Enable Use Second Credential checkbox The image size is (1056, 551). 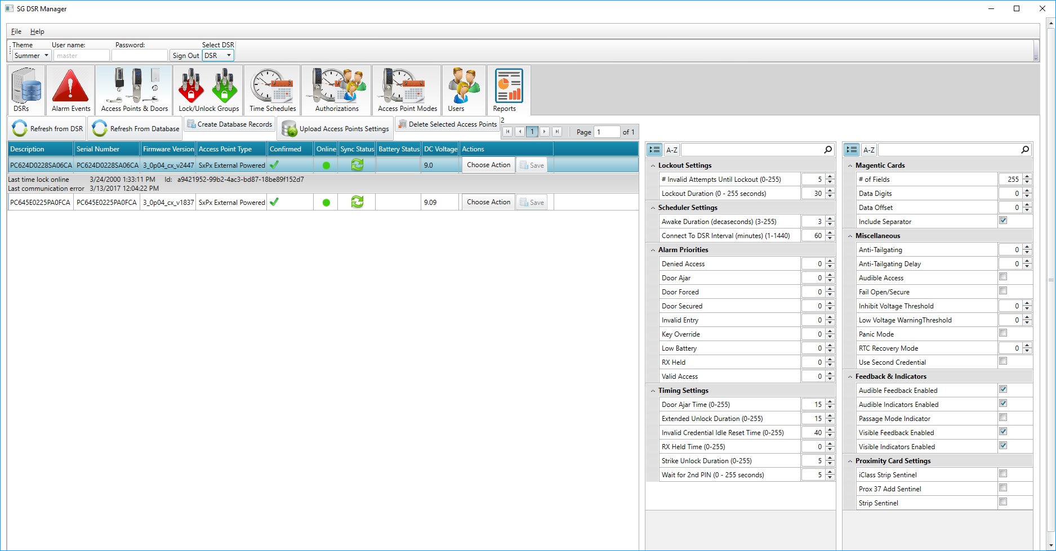pyautogui.click(x=1003, y=361)
